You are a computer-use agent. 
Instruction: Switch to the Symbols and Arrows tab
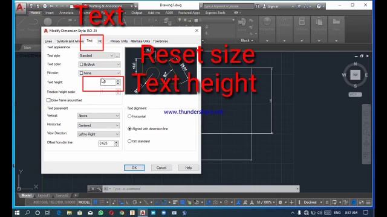70,41
